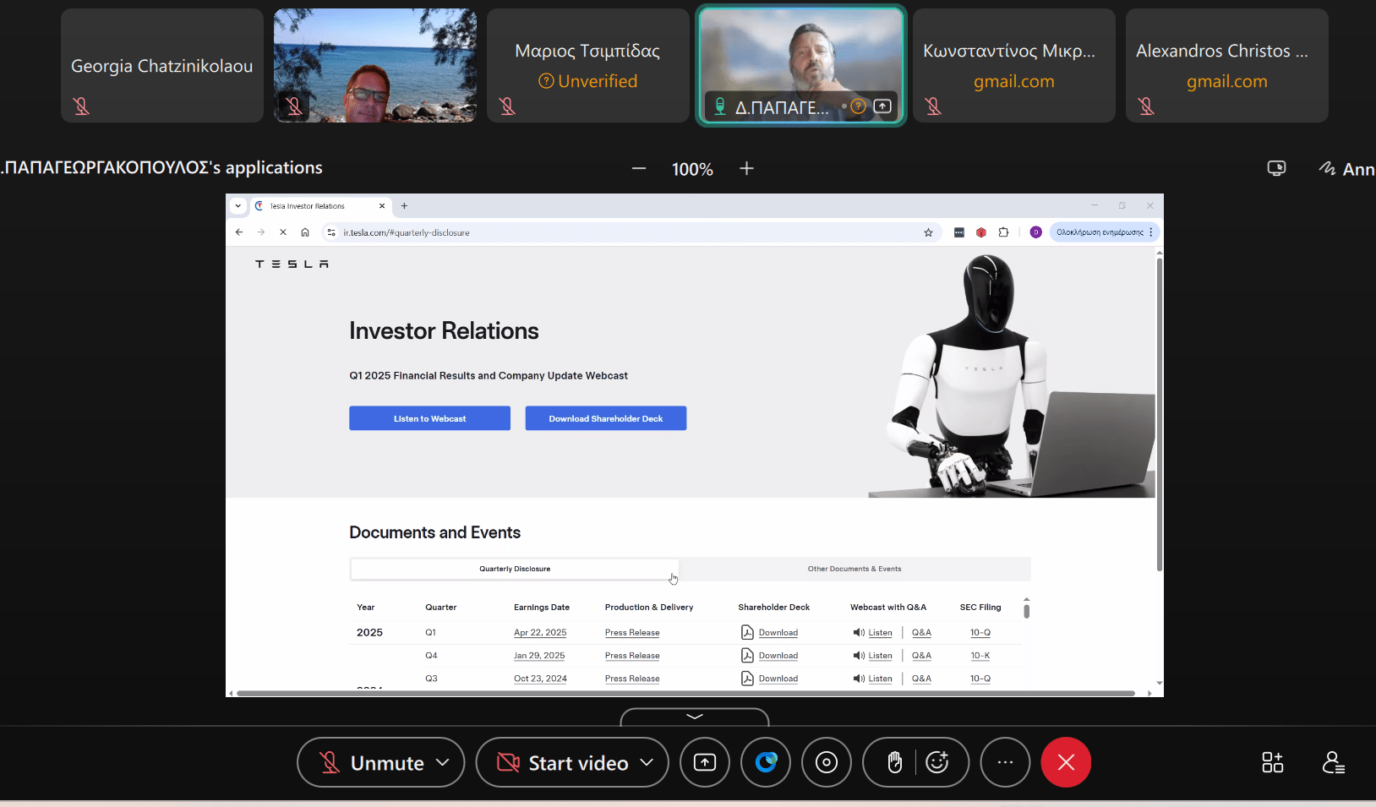Screen dimensions: 1376x807
Task: Open the more options ellipsis button
Action: point(1005,762)
